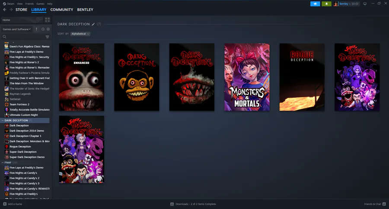Collapse the FNAF sidebar collection
The height and width of the screenshot is (209, 389).
[x=3, y=163]
